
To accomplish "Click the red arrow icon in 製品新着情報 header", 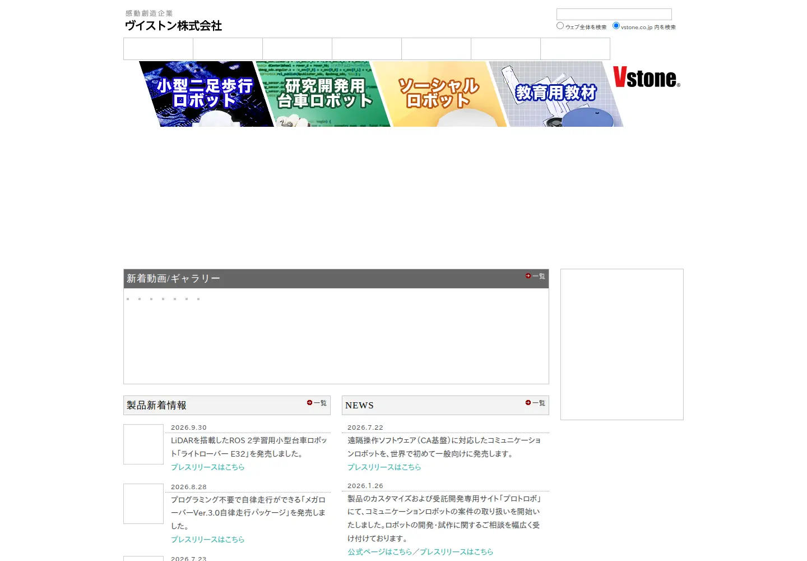I will [x=309, y=403].
